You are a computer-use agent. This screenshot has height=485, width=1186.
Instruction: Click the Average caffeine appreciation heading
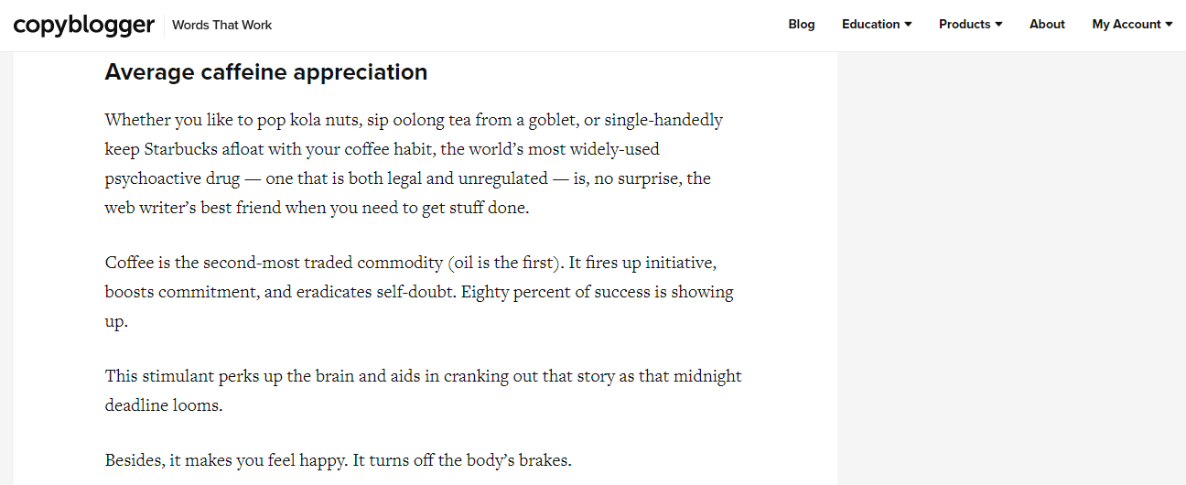pyautogui.click(x=266, y=72)
